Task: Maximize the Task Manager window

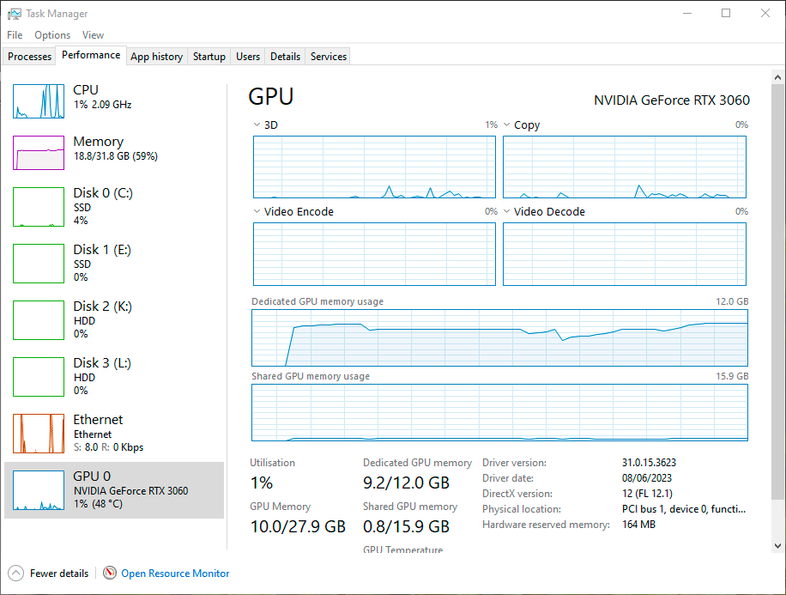Action: point(726,13)
